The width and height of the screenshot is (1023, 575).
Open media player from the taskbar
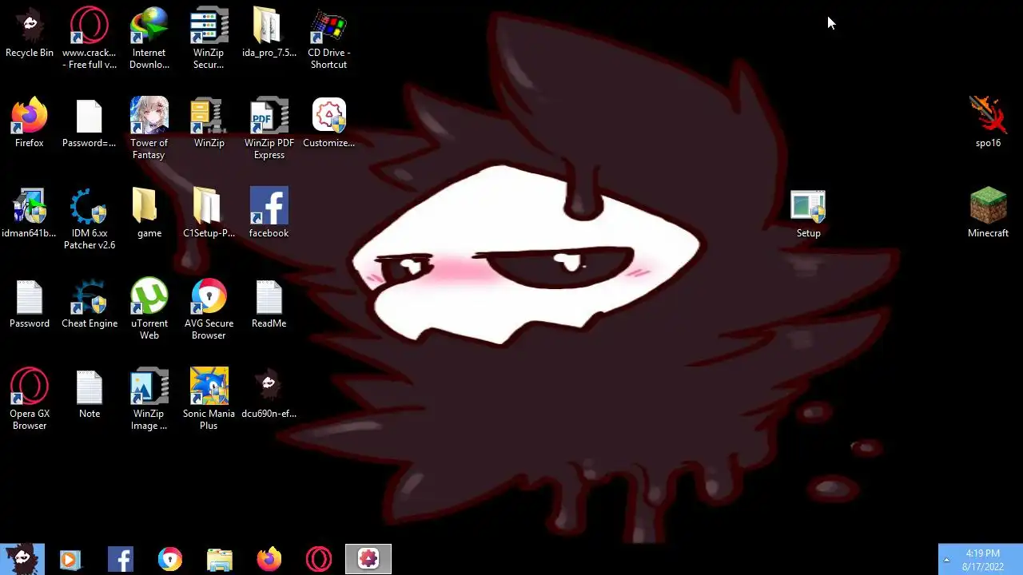tap(70, 559)
